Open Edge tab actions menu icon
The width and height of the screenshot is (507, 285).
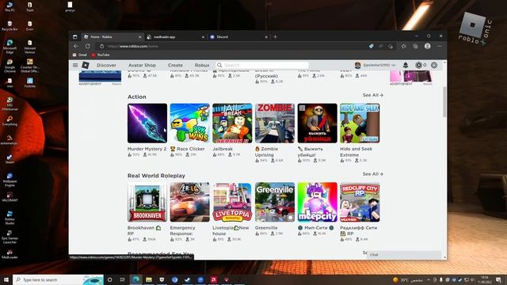(75, 37)
